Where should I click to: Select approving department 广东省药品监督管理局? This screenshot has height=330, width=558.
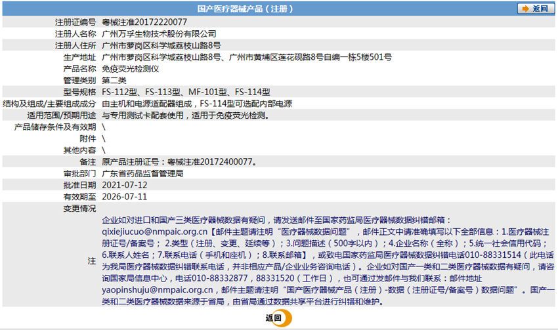coord(142,174)
